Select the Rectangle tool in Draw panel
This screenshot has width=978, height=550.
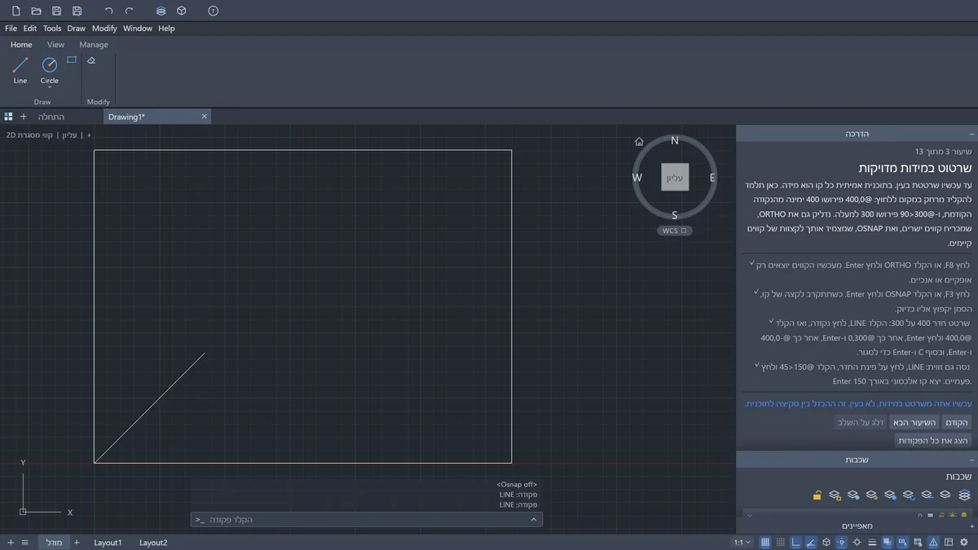point(72,60)
